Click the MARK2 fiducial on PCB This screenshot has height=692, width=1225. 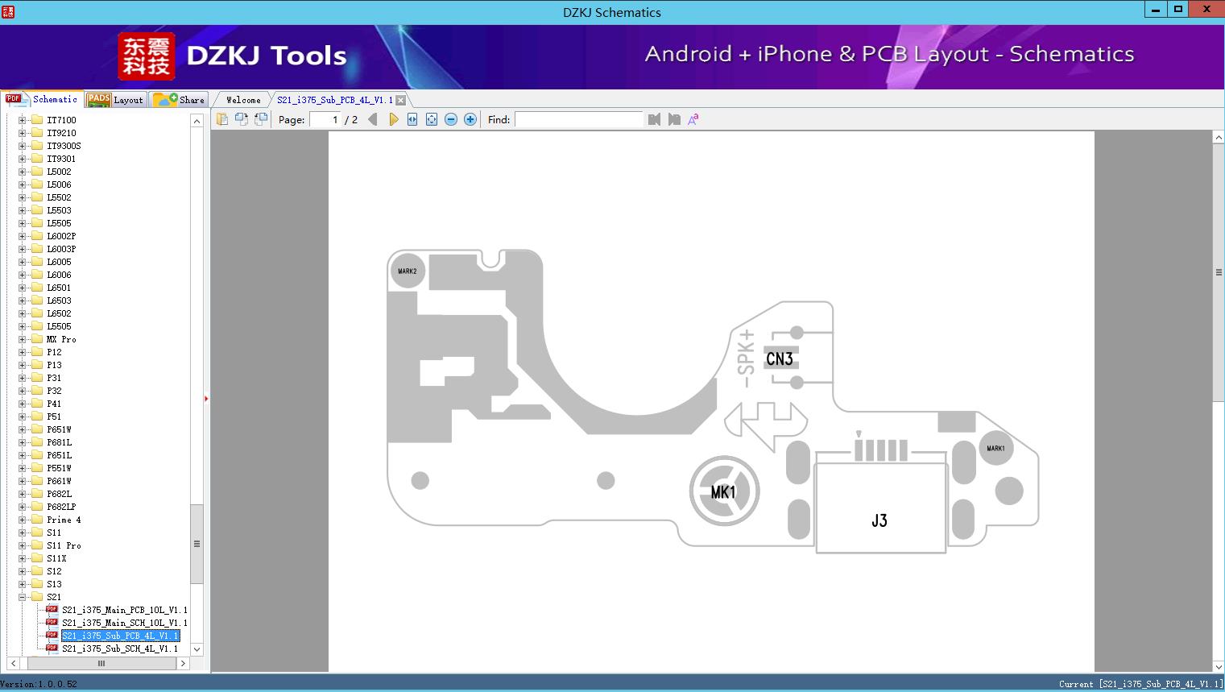pyautogui.click(x=408, y=271)
